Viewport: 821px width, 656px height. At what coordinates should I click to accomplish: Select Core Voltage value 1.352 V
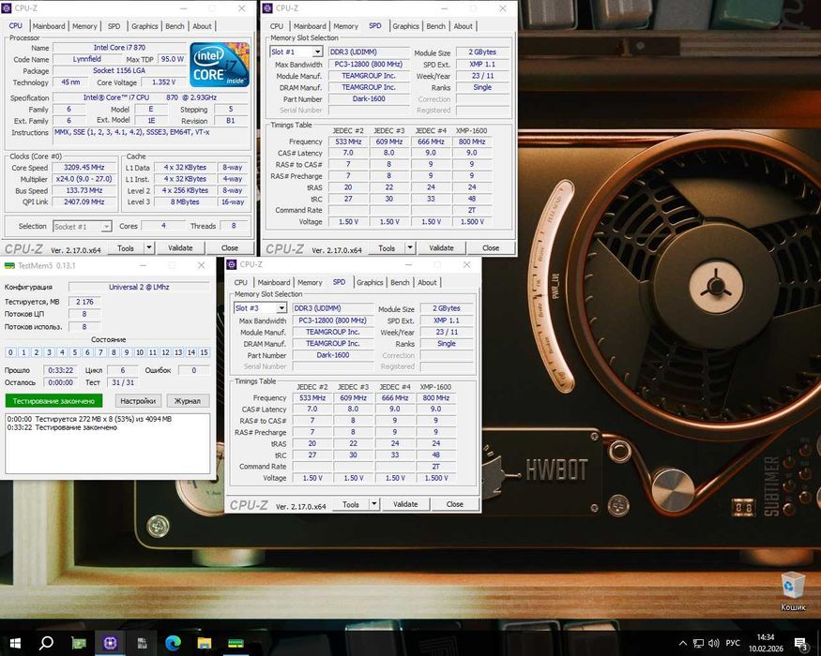(164, 82)
